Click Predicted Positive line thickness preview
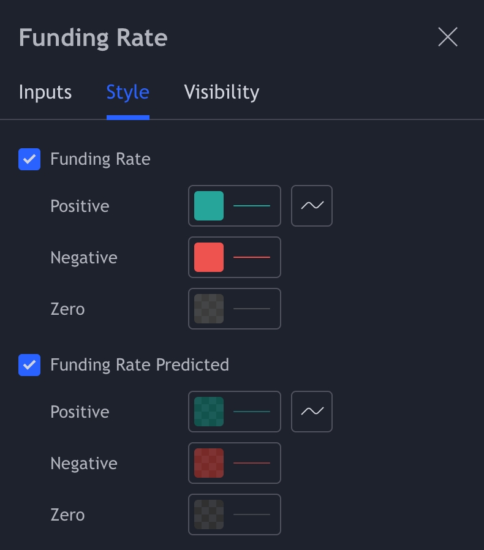 252,412
